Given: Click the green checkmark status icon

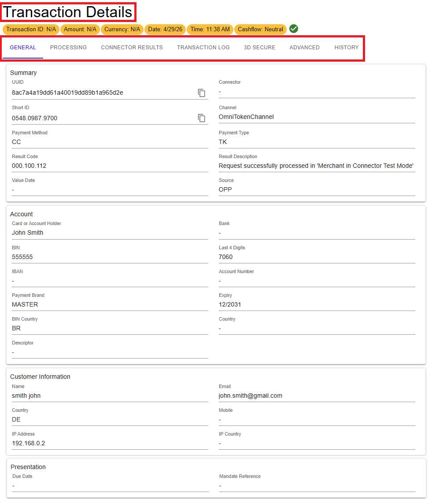Looking at the screenshot, I should (x=293, y=29).
